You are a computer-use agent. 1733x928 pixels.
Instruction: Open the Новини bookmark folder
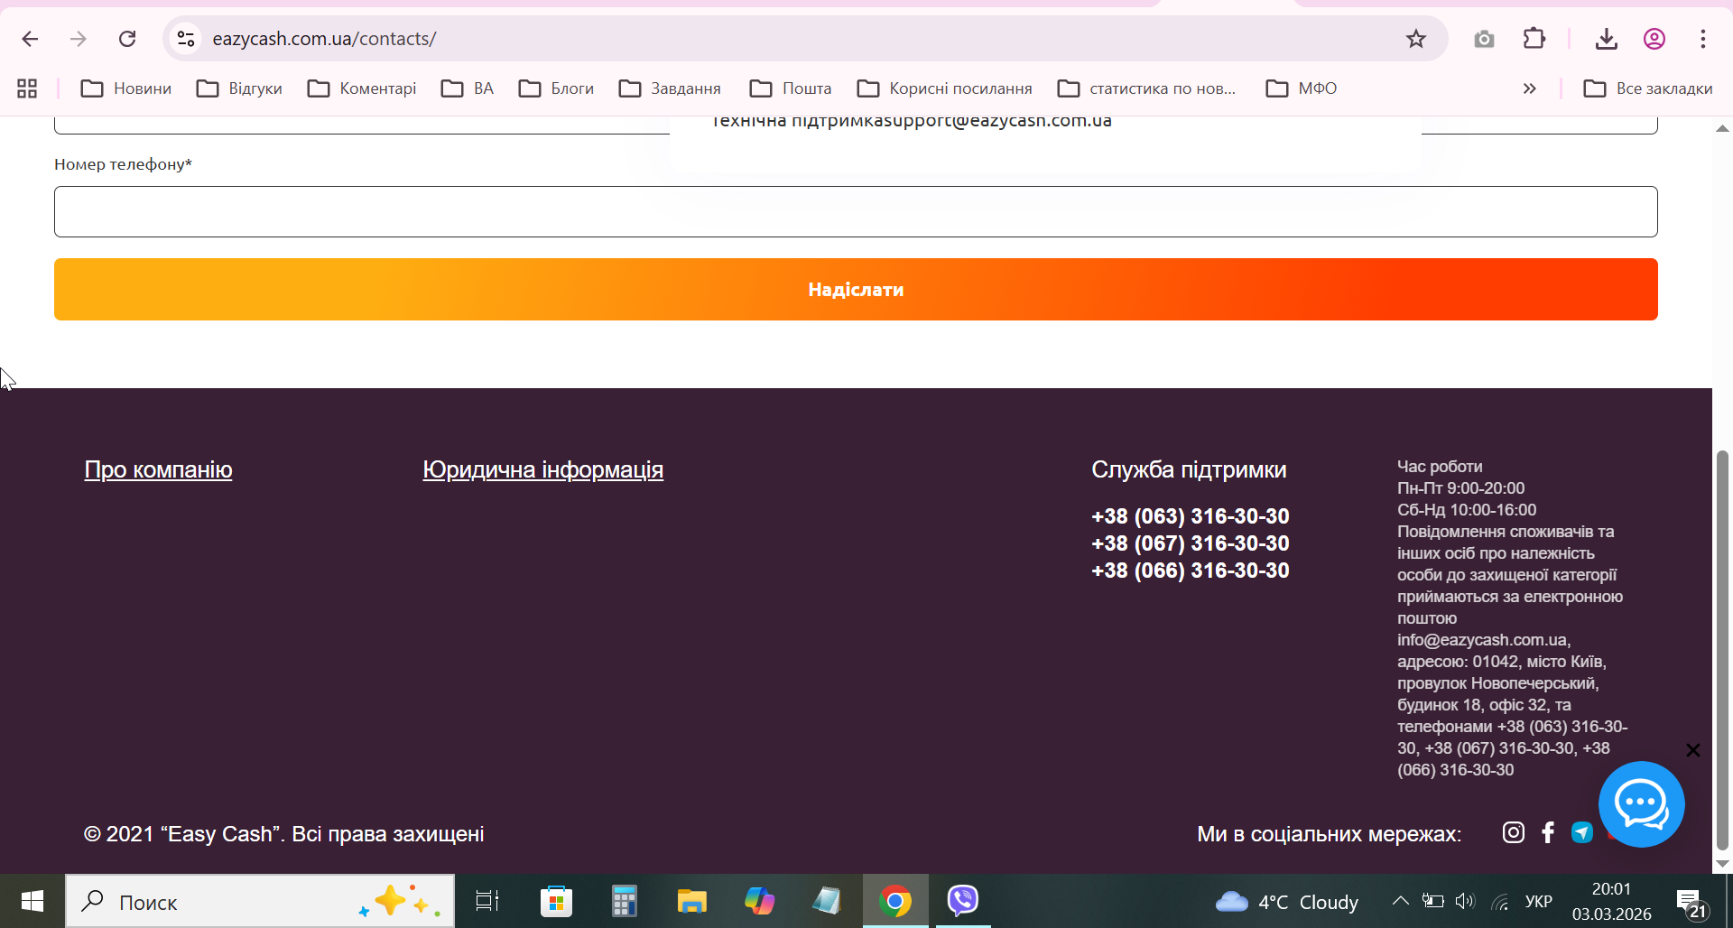pos(125,88)
